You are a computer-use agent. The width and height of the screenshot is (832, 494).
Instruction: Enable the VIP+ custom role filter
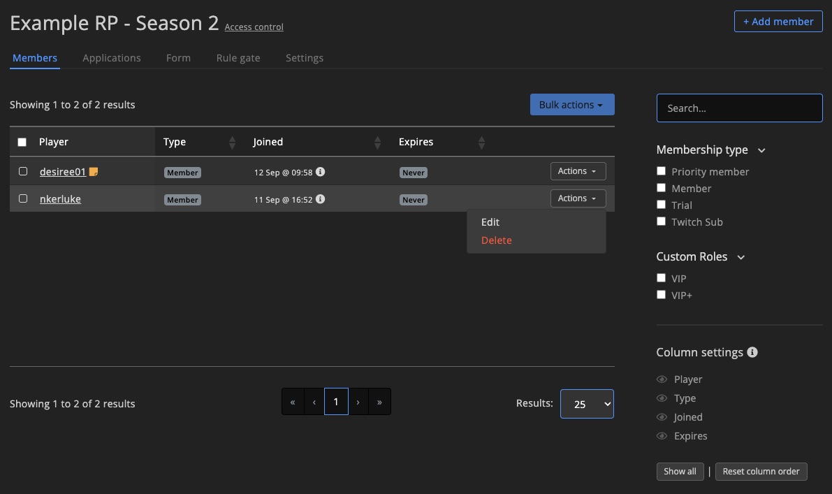[x=661, y=295]
